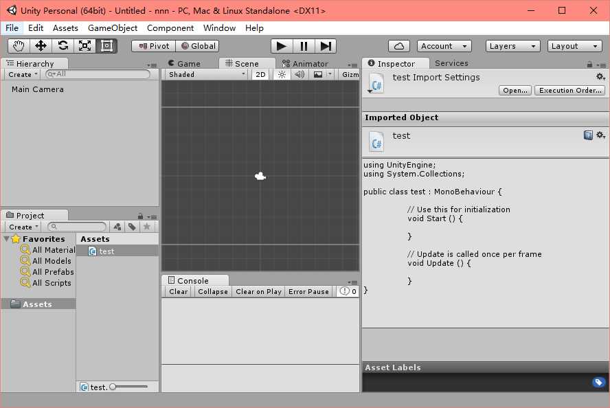
Task: Select All Prefabs favorite
Action: (x=47, y=271)
